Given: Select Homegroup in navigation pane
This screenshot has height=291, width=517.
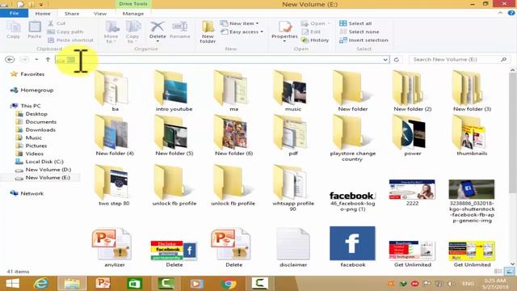Looking at the screenshot, I should (x=32, y=90).
